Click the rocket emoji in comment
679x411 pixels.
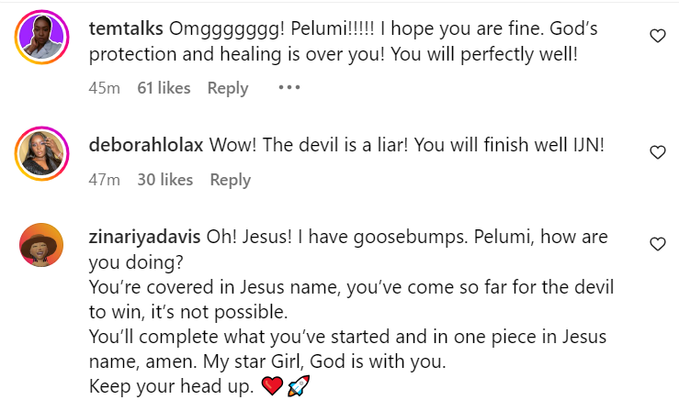pos(300,387)
